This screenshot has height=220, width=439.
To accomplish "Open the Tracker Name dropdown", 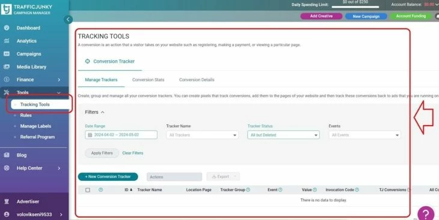I will (x=203, y=135).
